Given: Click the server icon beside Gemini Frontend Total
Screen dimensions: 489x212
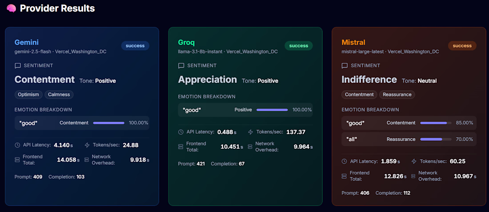Looking at the screenshot, I should click(x=17, y=159).
